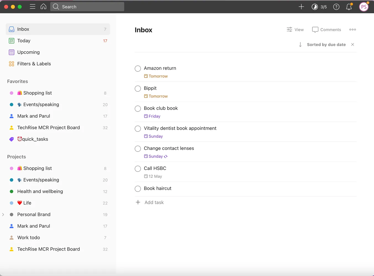Open quick add task plus icon
Screen dimensions: 374x276
(301, 7)
